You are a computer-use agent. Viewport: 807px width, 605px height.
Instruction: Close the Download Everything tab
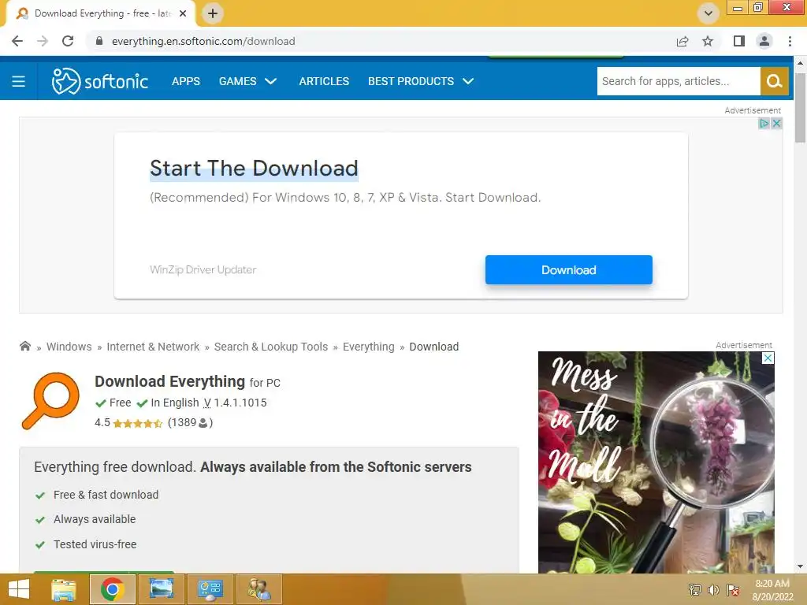point(183,13)
